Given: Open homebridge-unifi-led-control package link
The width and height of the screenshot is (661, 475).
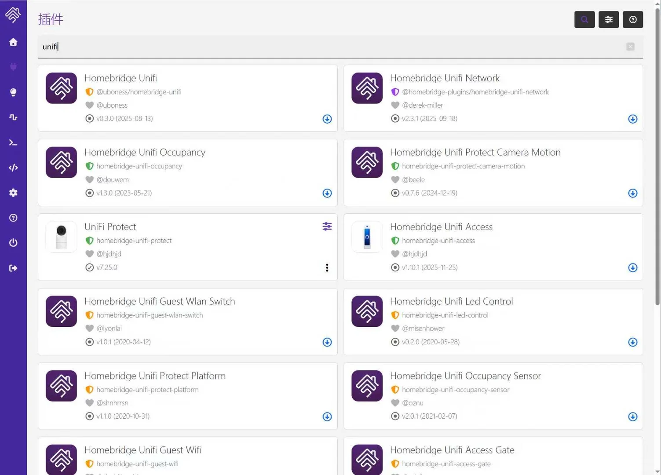Looking at the screenshot, I should pos(445,315).
